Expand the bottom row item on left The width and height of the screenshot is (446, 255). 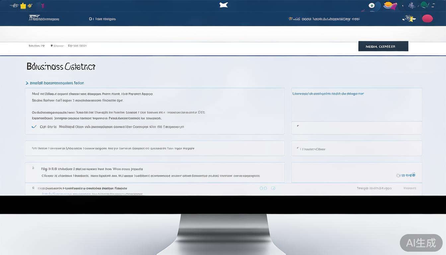pyautogui.click(x=33, y=188)
